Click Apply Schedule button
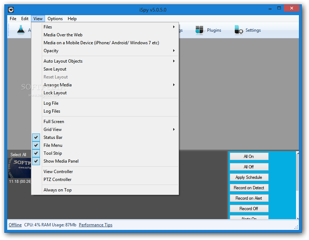309x240 pixels. click(x=249, y=177)
